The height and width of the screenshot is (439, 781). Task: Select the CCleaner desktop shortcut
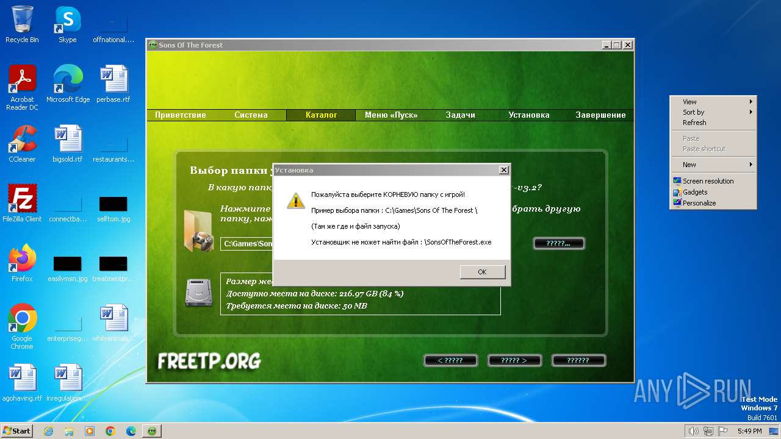click(22, 144)
